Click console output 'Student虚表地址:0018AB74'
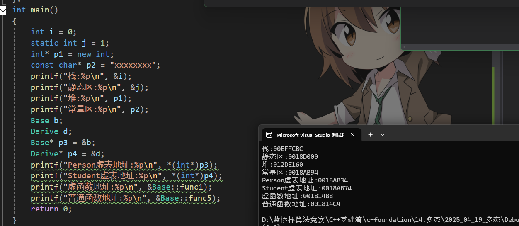519x226 pixels. [307, 188]
